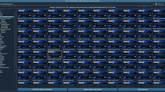Image resolution: width=165 pixels, height=92 pixels.
Task: Open Voice effects under Miscellaneous
Action: coord(5,28)
